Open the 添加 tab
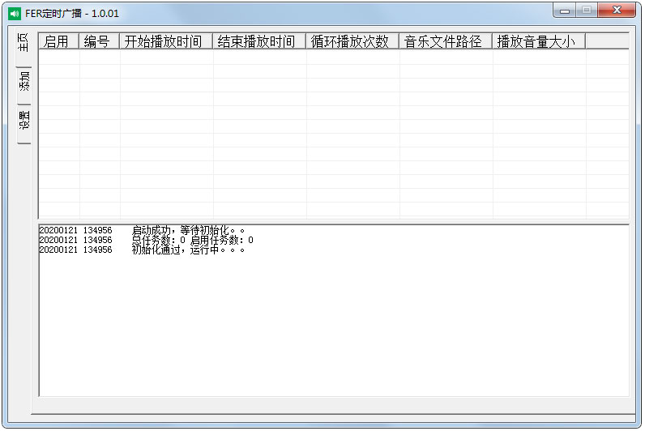This screenshot has width=645, height=431. tap(23, 83)
